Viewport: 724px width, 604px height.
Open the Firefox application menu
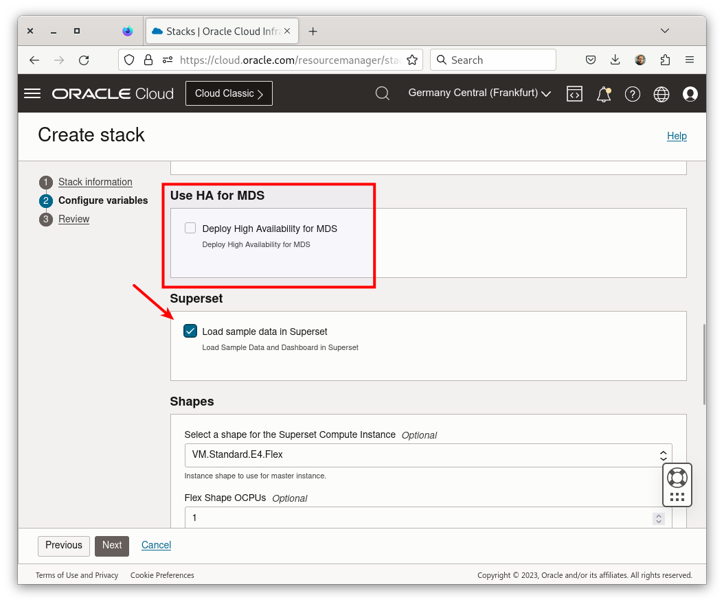690,60
